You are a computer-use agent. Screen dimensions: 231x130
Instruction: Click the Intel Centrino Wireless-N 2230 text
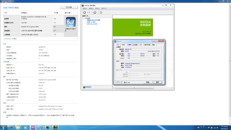(51, 109)
